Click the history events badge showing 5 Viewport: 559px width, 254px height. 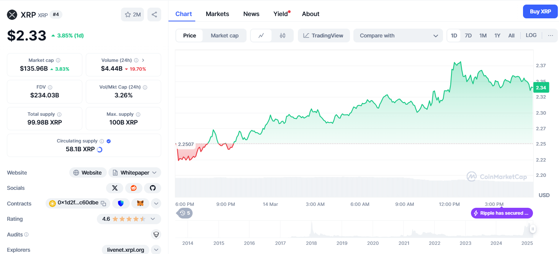[185, 213]
